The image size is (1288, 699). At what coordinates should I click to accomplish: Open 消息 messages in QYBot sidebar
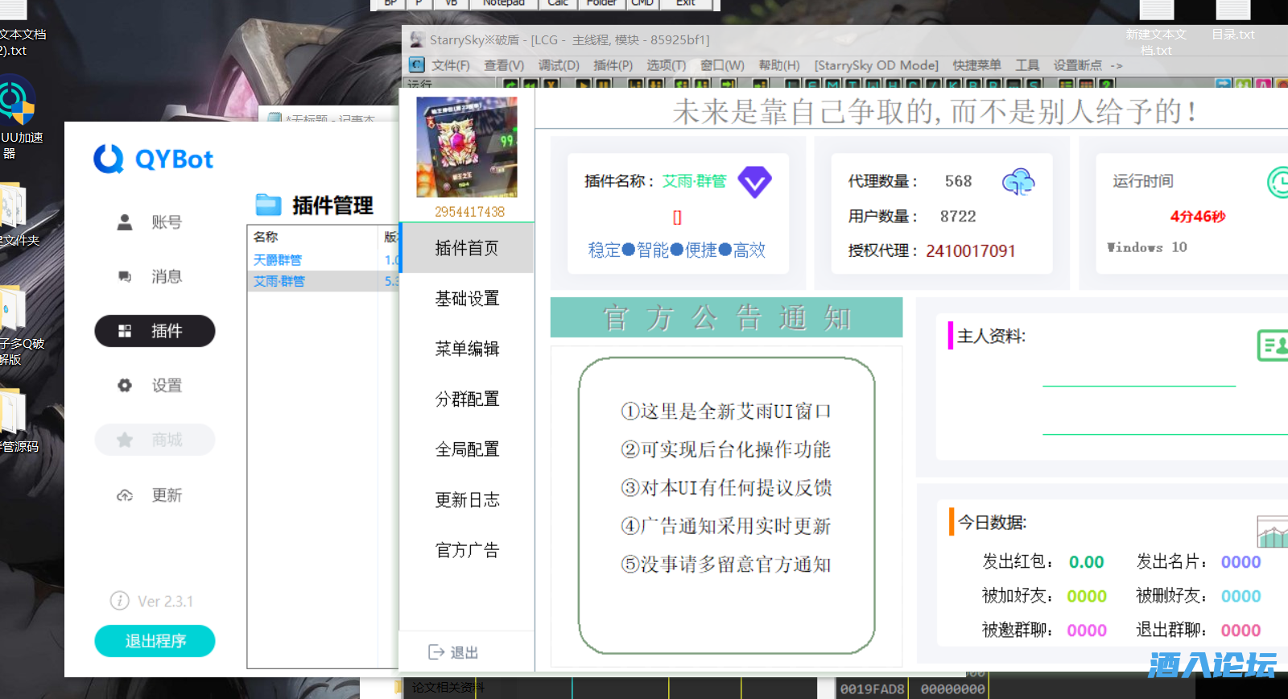click(x=155, y=277)
